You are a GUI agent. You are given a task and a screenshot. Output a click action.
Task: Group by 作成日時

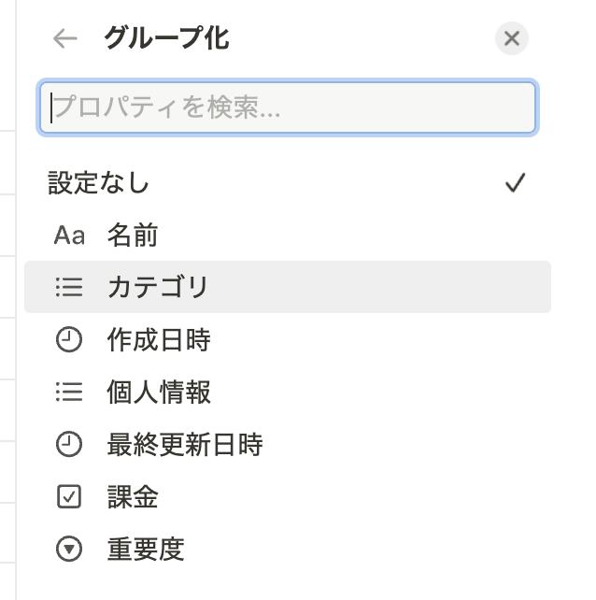pyautogui.click(x=288, y=339)
